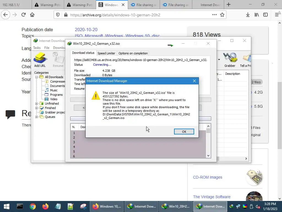Switch to the 192.168.1.1 tab
The height and width of the screenshot is (212, 282).
point(16,5)
